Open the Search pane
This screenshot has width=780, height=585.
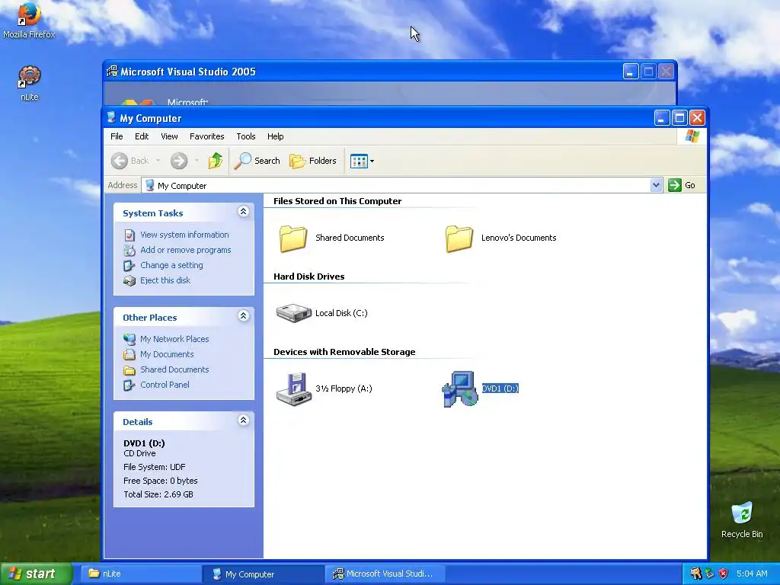click(x=257, y=161)
